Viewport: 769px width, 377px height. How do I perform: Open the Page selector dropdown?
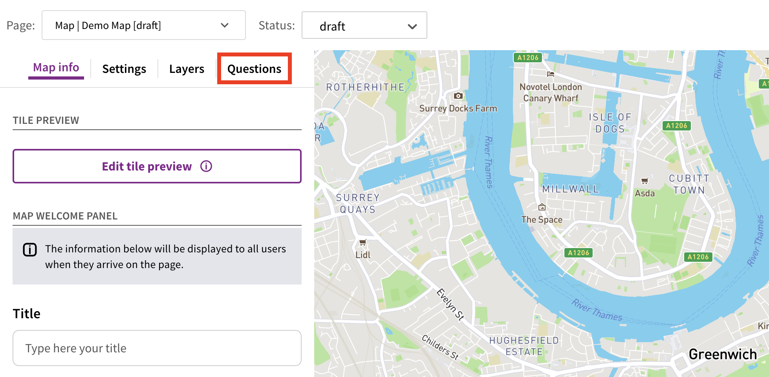point(143,25)
